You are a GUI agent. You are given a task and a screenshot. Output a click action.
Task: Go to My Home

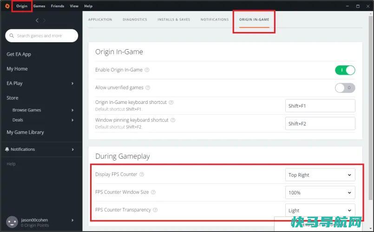click(17, 69)
